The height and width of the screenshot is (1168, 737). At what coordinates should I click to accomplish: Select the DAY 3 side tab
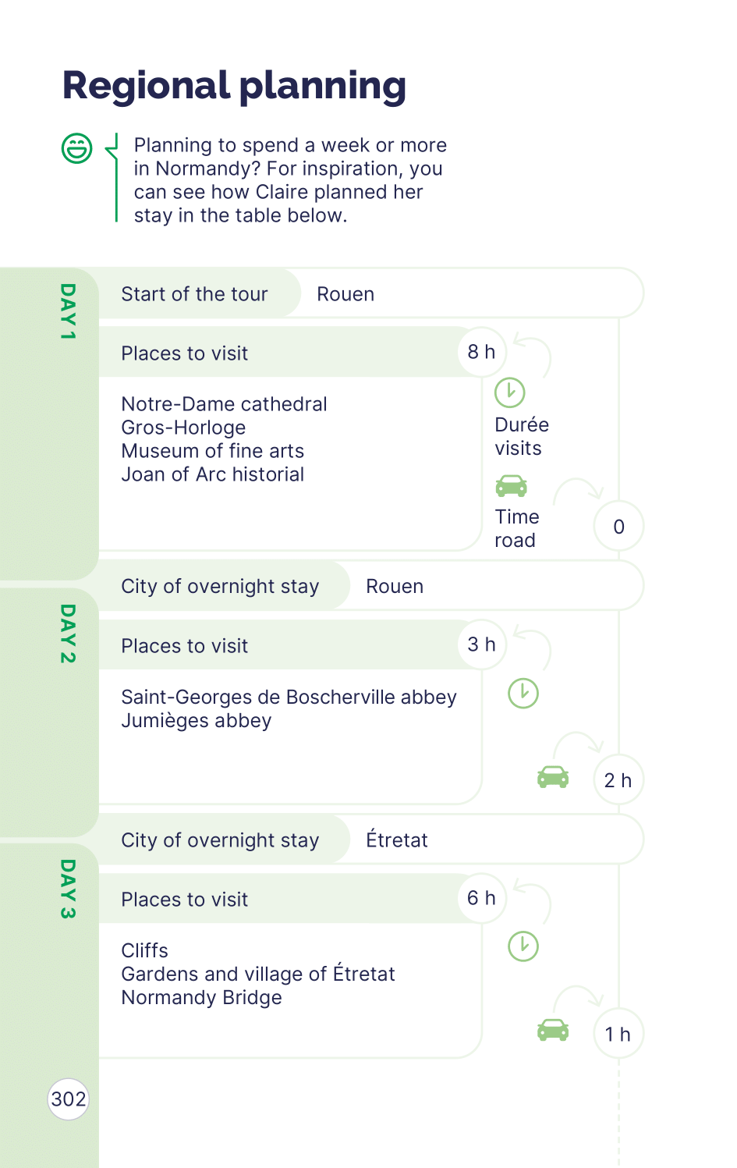[x=68, y=889]
